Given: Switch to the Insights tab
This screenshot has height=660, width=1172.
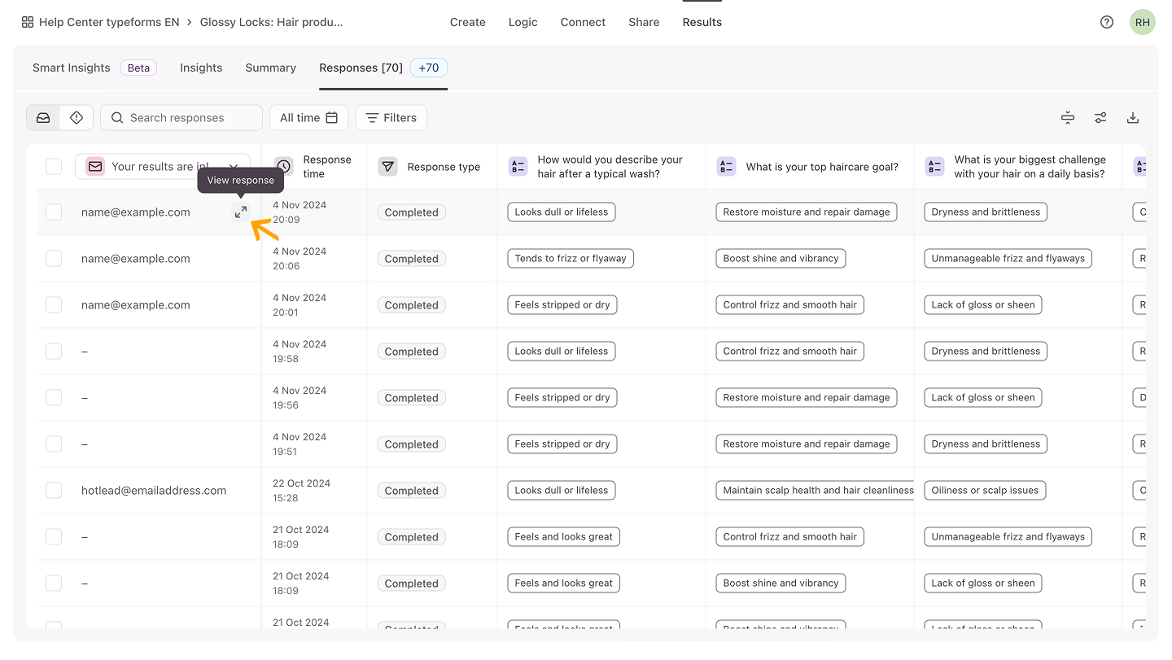Looking at the screenshot, I should (201, 68).
